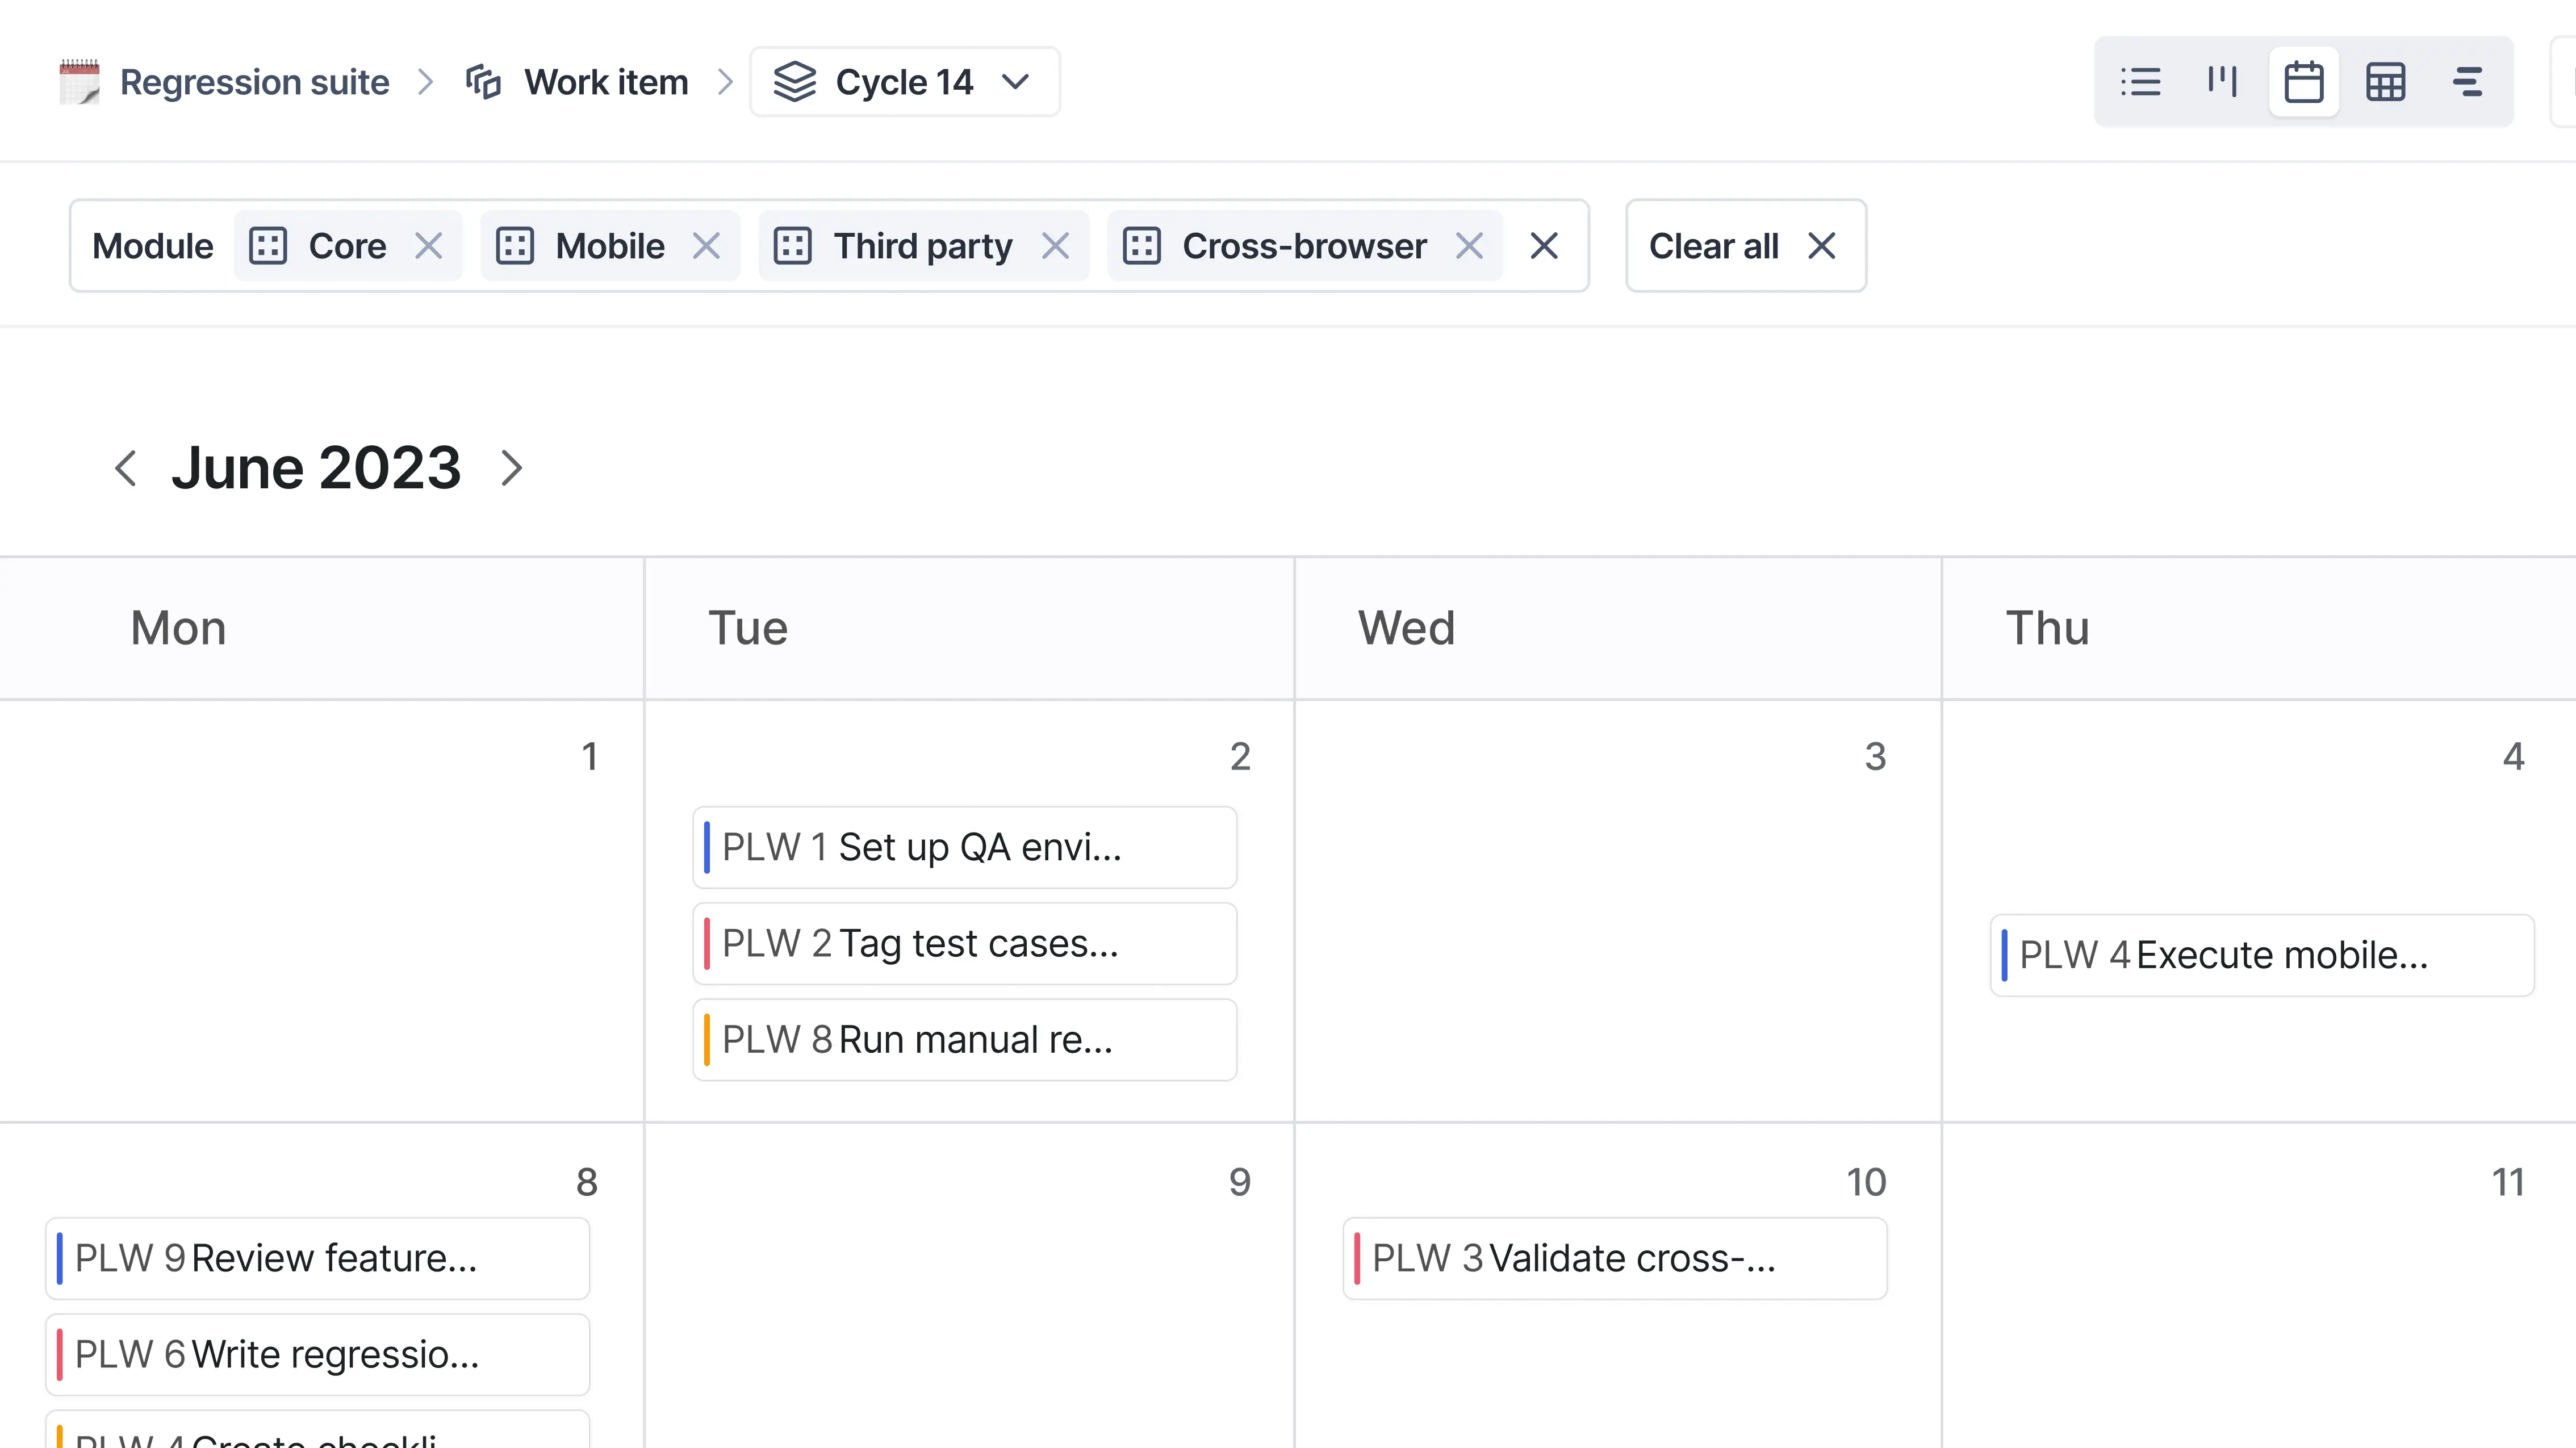Select the calendar layout icon
Screen dimensions: 2576x1448
point(2303,81)
